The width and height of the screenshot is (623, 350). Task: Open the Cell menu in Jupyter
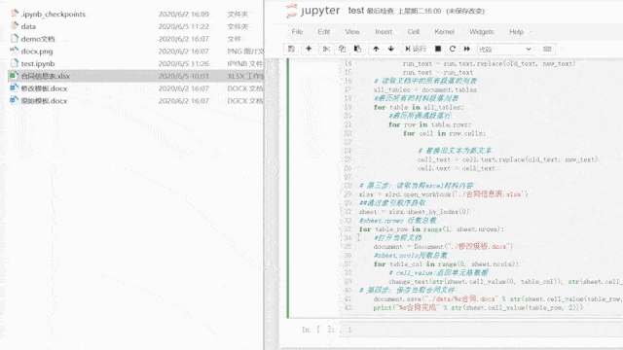[413, 32]
